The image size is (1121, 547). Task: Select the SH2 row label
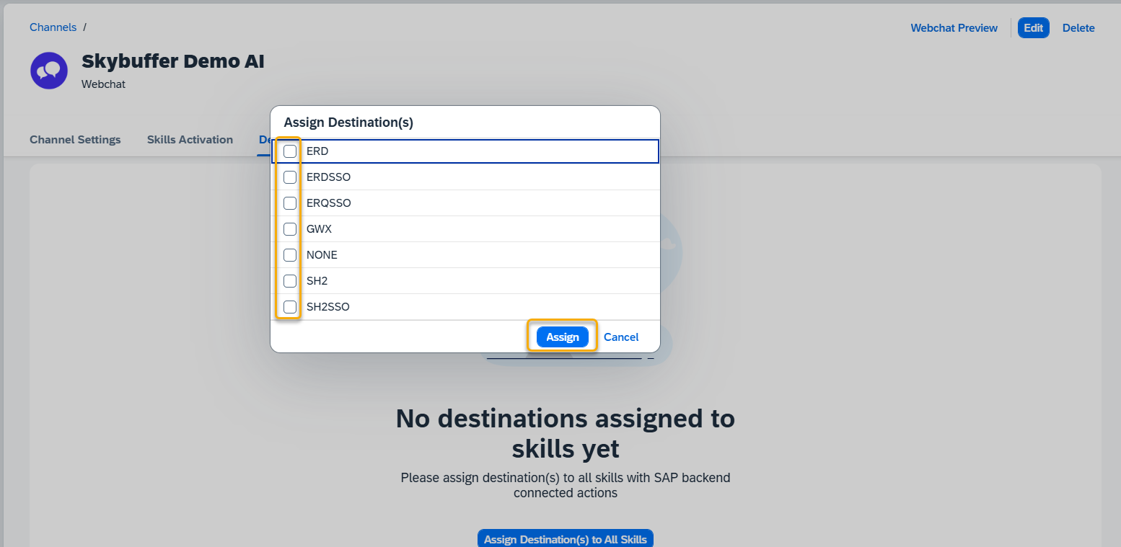pos(317,281)
